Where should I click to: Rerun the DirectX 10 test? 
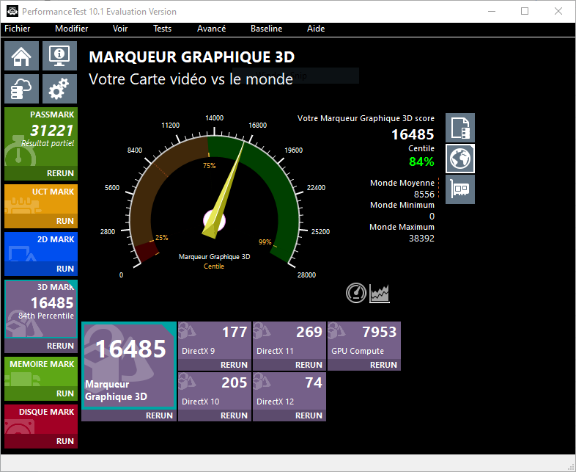[x=234, y=415]
